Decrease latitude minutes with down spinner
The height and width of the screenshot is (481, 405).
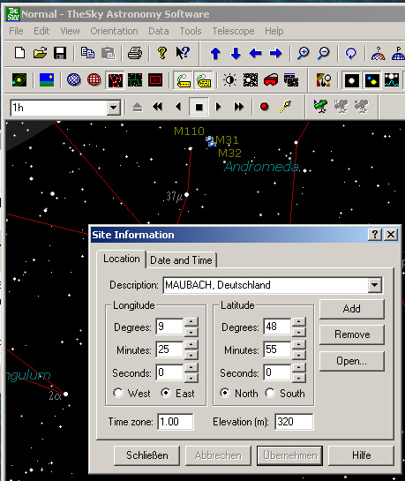(299, 355)
